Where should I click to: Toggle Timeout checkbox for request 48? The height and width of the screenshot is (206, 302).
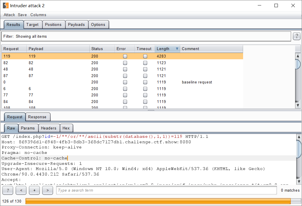(x=145, y=69)
